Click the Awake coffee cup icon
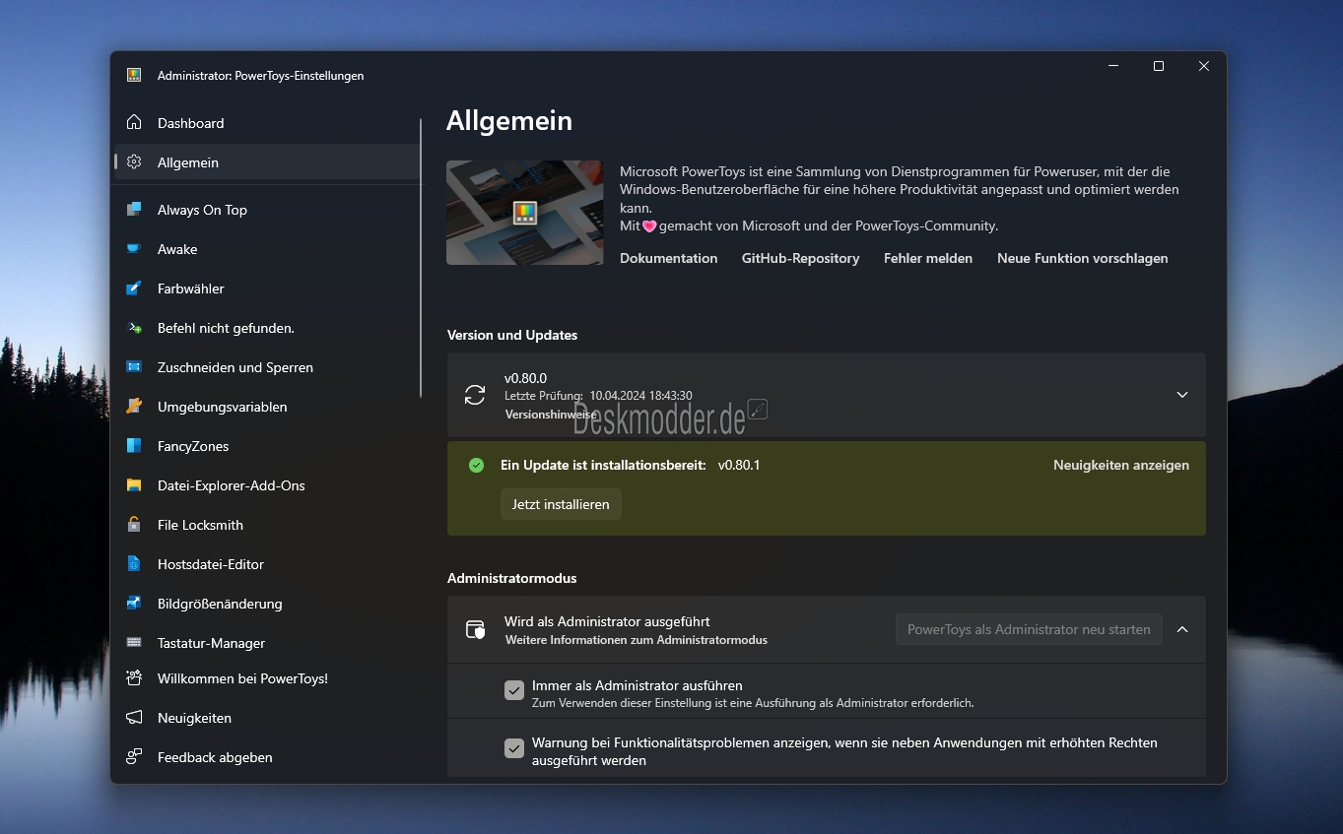 tap(134, 248)
